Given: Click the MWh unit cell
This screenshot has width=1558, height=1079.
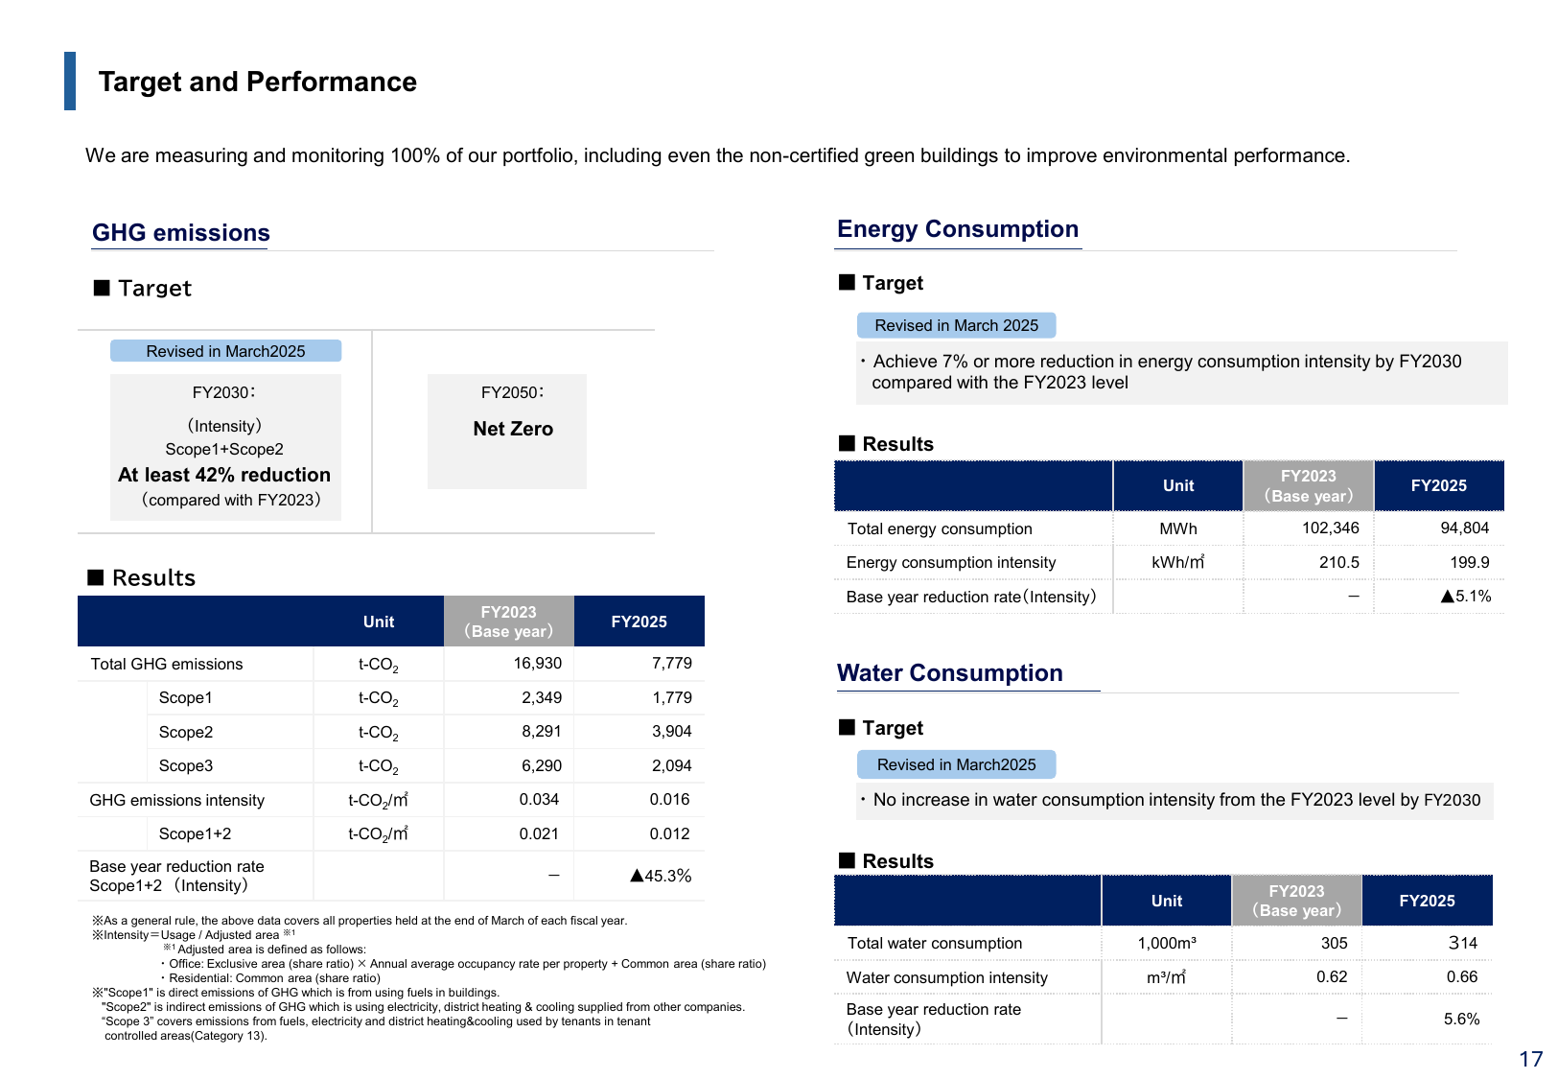Looking at the screenshot, I should click(1178, 529).
